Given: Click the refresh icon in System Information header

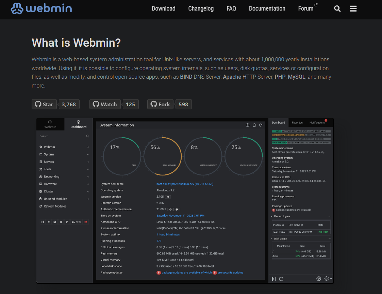Looking at the screenshot, I should [261, 125].
